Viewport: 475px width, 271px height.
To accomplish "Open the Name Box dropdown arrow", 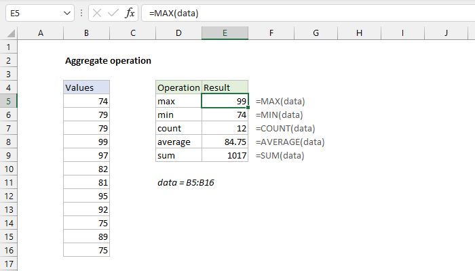I will pyautogui.click(x=67, y=13).
